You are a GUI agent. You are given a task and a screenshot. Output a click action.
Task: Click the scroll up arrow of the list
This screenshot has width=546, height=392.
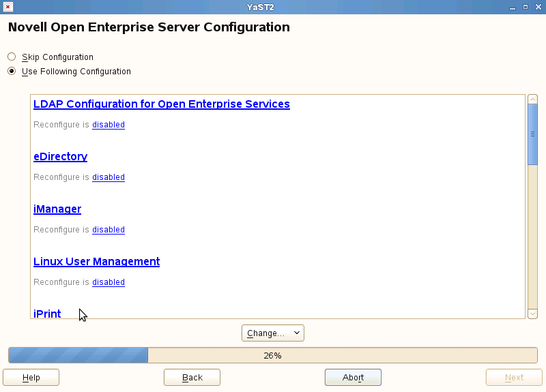point(533,100)
